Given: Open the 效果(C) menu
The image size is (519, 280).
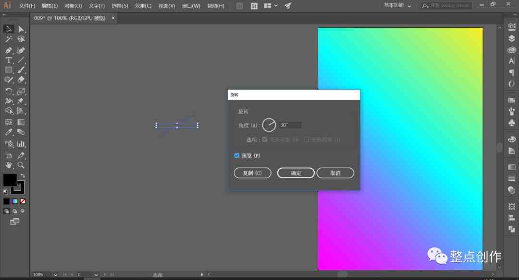Looking at the screenshot, I should (x=143, y=6).
